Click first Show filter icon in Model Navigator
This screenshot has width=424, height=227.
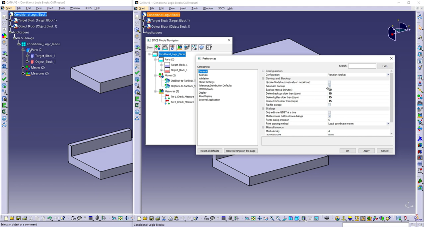pyautogui.click(x=158, y=47)
